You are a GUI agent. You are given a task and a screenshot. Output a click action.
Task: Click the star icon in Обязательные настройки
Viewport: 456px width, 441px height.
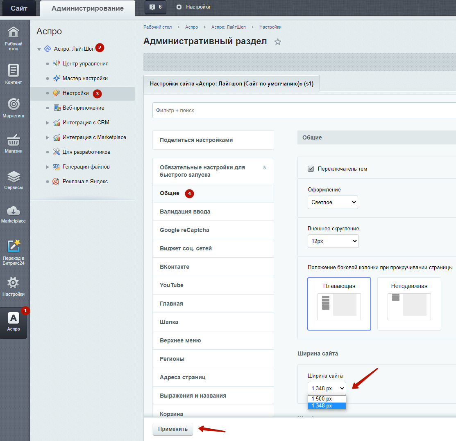click(265, 167)
